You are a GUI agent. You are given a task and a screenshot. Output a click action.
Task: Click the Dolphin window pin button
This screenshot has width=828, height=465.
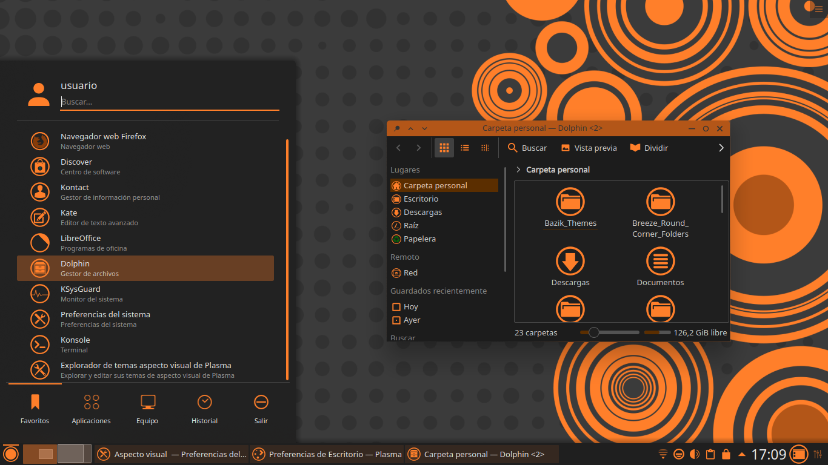pyautogui.click(x=396, y=128)
